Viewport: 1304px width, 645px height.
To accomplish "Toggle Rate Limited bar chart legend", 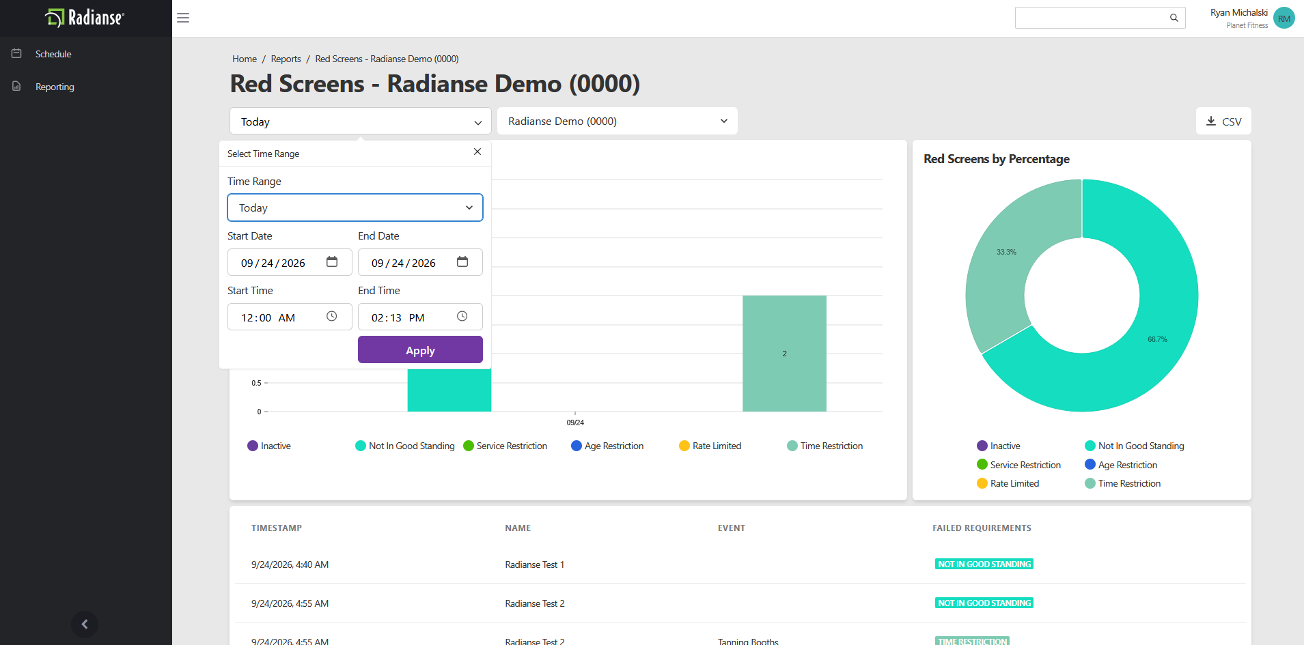I will [710, 446].
